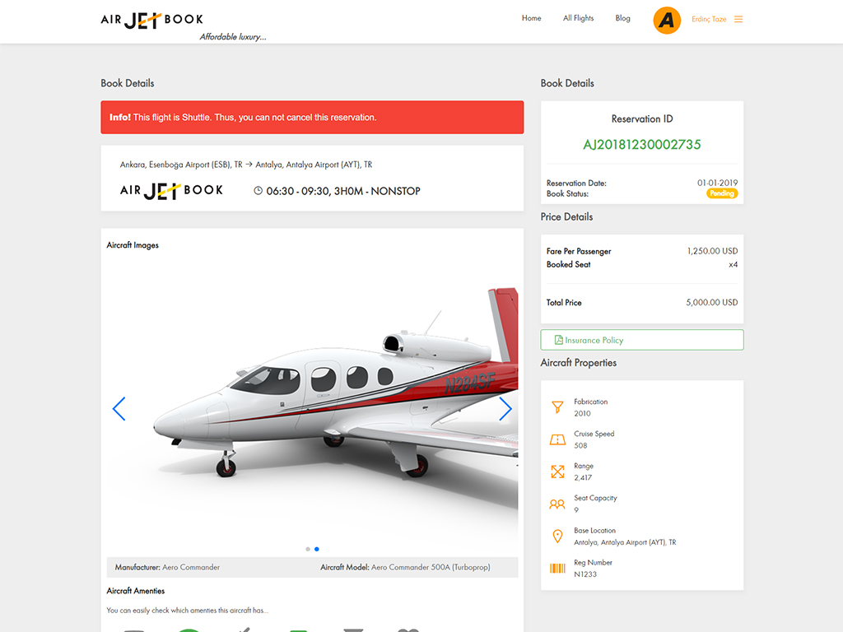This screenshot has height=632, width=843.
Task: Show previous aircraft image with left arrow
Action: click(x=119, y=409)
